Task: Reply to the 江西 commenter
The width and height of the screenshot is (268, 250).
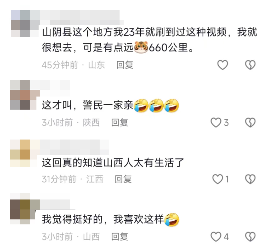Action: (123, 179)
